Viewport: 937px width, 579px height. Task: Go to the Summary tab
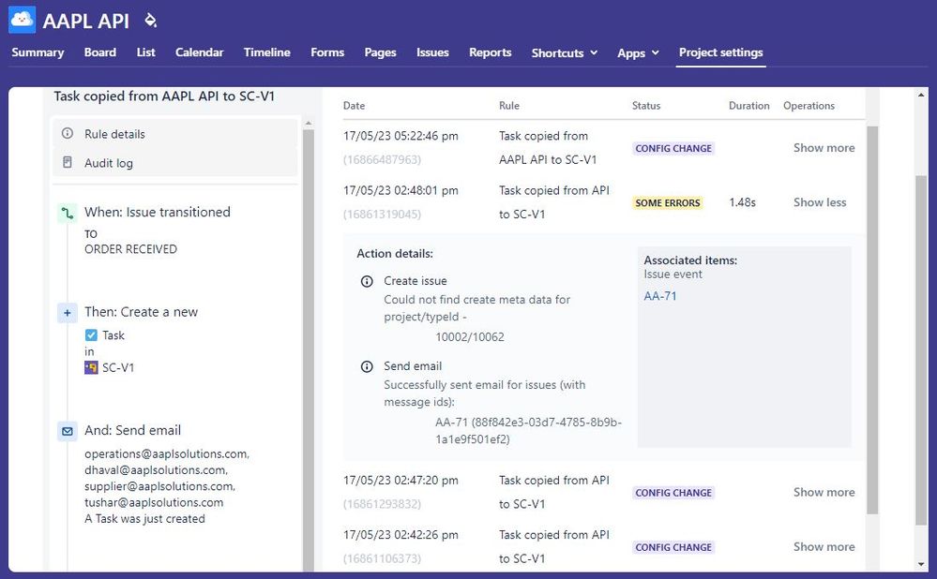38,52
